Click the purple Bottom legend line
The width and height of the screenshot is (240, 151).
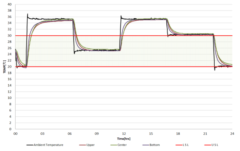146,145
